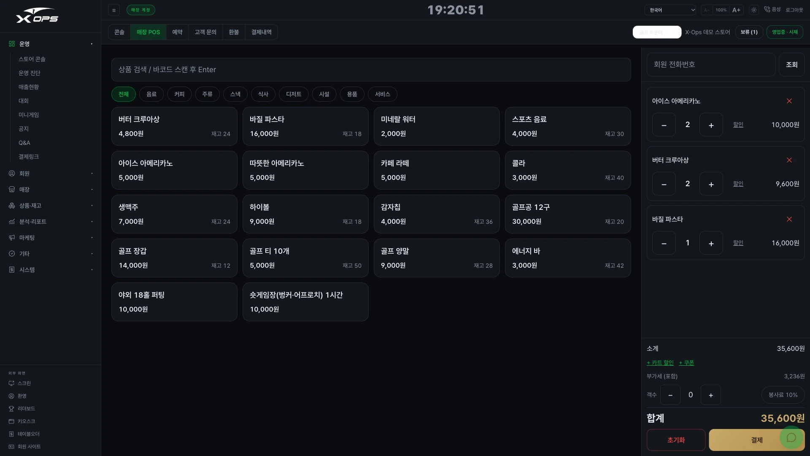Click the X-OPS logo
The width and height of the screenshot is (810, 456).
(x=37, y=15)
